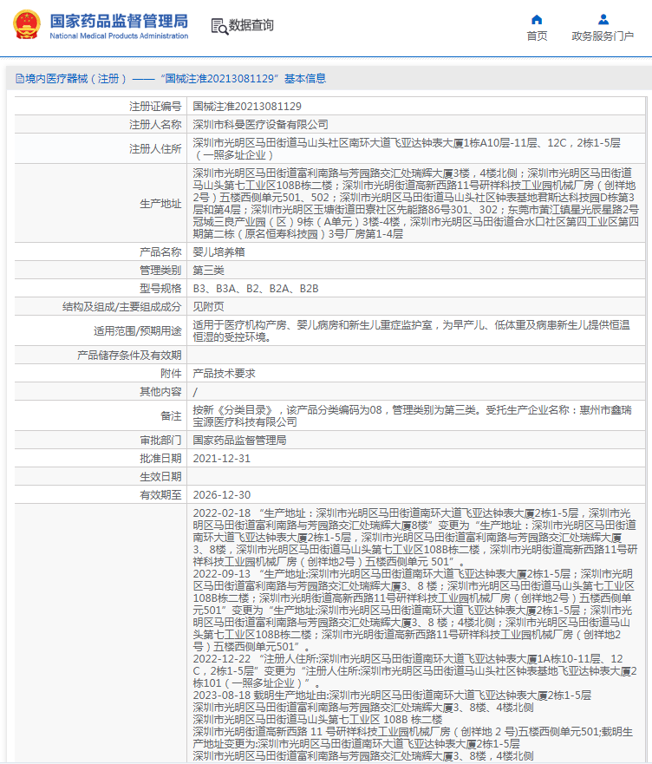Open the 数据查询 search icon
This screenshot has width=652, height=764.
point(219,26)
